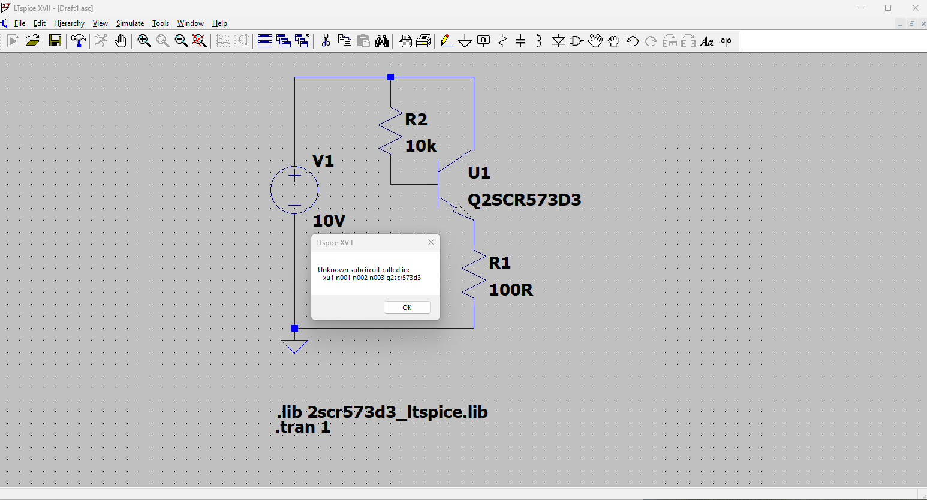Open the Hierarchy menu
This screenshot has height=500, width=927.
(x=69, y=23)
